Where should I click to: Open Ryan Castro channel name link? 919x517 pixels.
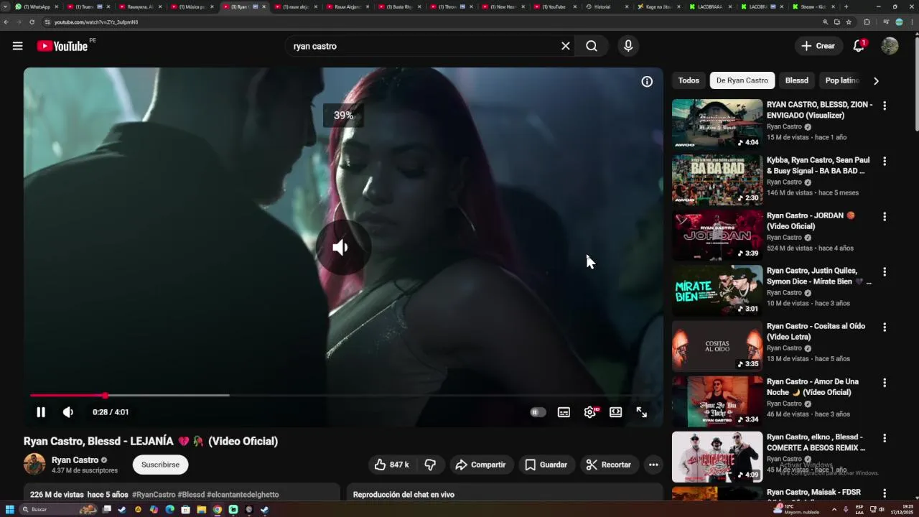[75, 460]
